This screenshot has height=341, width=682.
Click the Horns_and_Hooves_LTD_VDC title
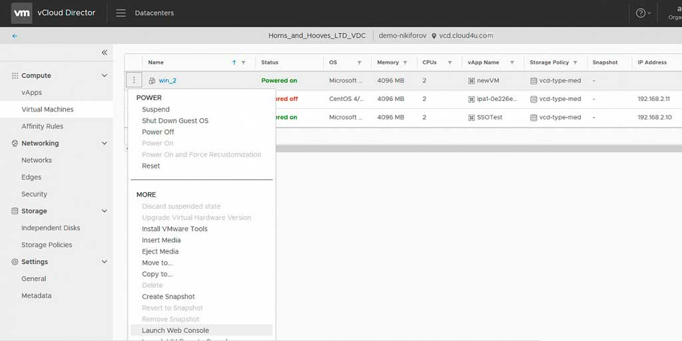click(317, 36)
